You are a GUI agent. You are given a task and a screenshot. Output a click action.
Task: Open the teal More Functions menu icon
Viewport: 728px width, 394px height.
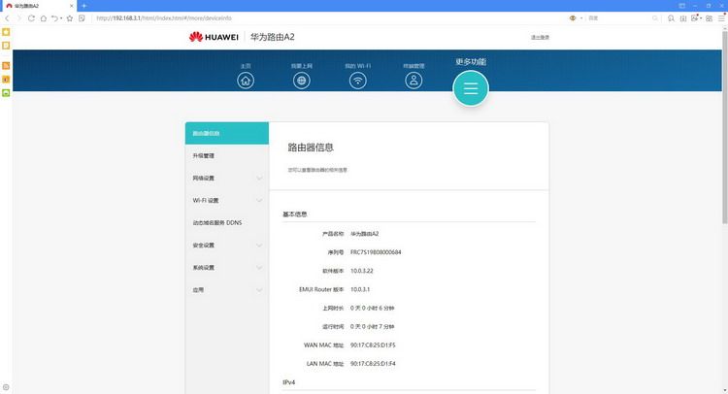tap(471, 88)
